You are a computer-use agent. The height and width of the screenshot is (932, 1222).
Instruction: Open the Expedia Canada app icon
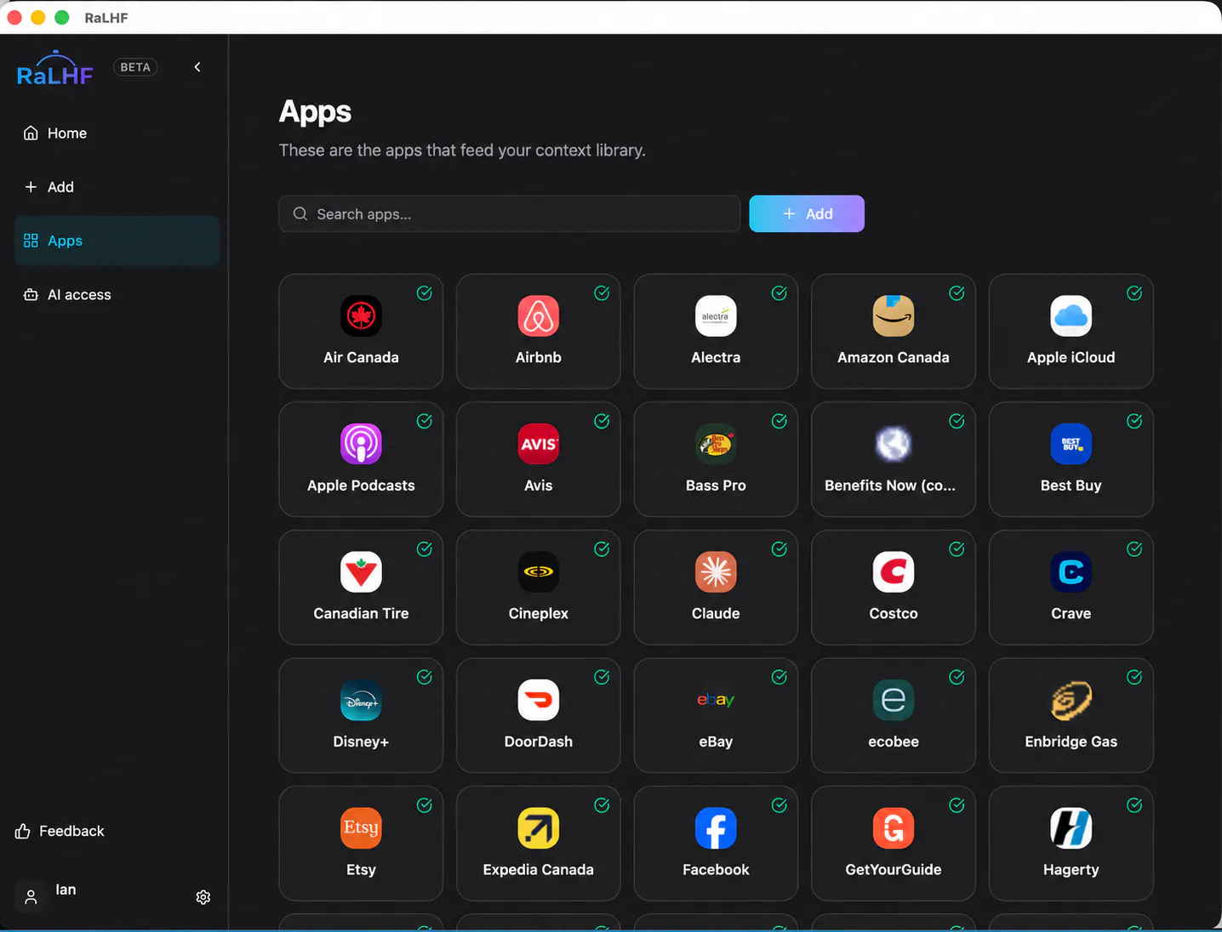pyautogui.click(x=539, y=828)
